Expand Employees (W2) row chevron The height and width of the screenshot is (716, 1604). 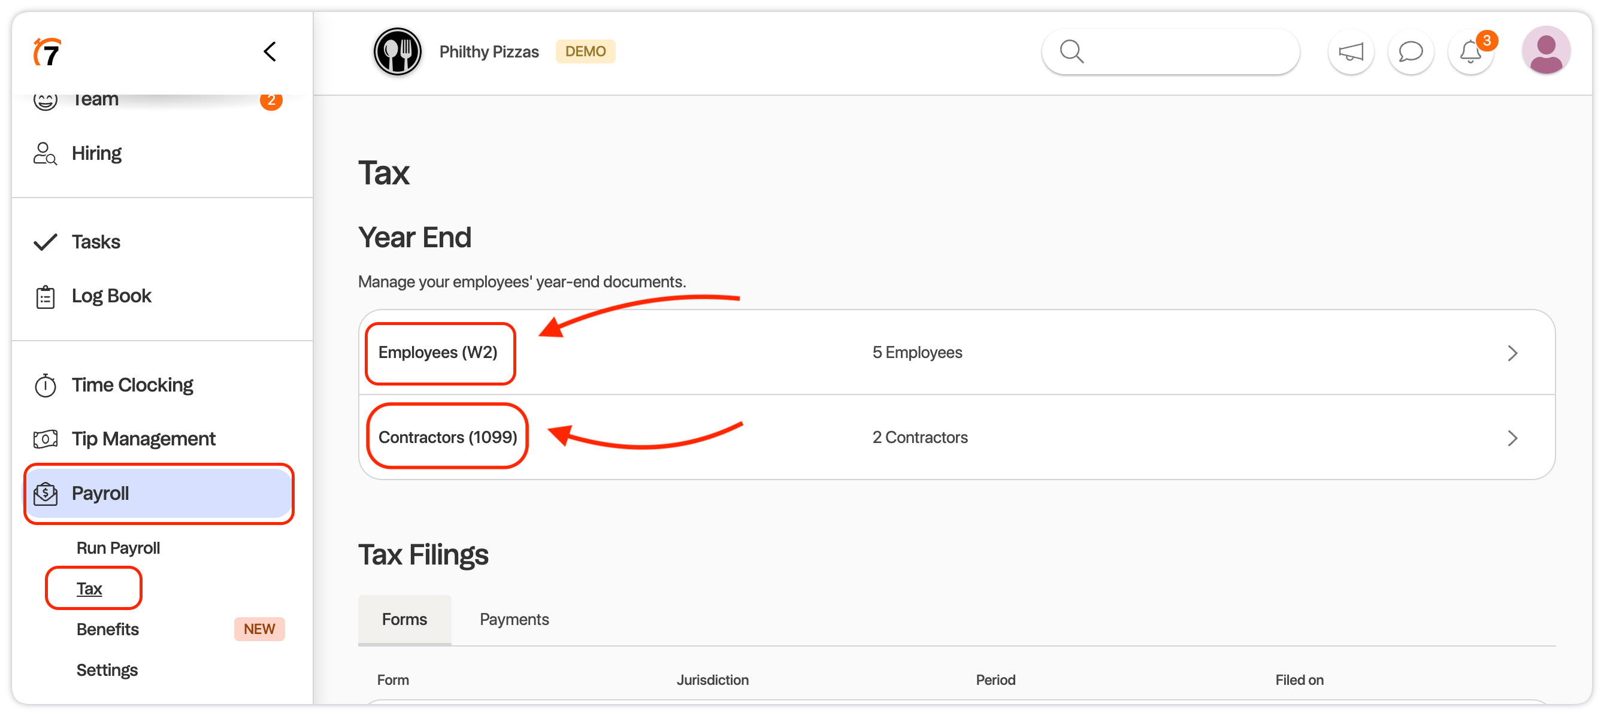pos(1512,353)
